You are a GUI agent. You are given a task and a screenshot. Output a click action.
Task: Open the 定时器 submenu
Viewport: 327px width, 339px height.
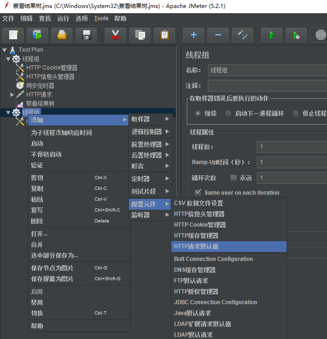151,179
